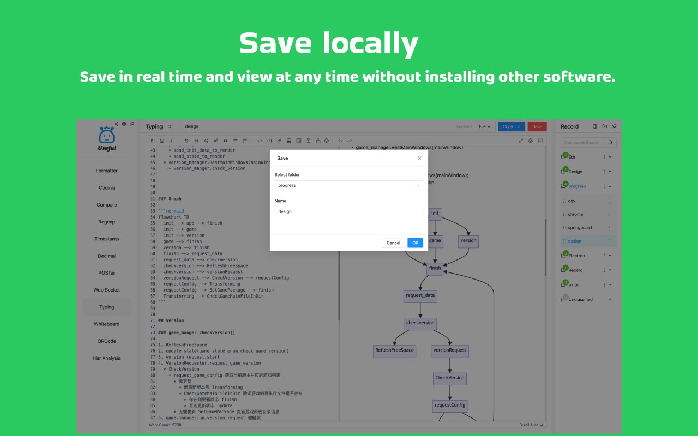Click OK in the Save dialog
This screenshot has height=436, width=698.
coord(415,243)
